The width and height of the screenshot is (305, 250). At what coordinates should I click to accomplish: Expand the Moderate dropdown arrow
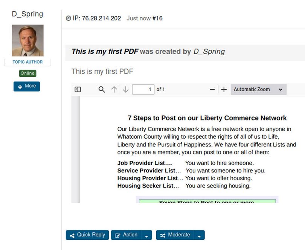200,235
